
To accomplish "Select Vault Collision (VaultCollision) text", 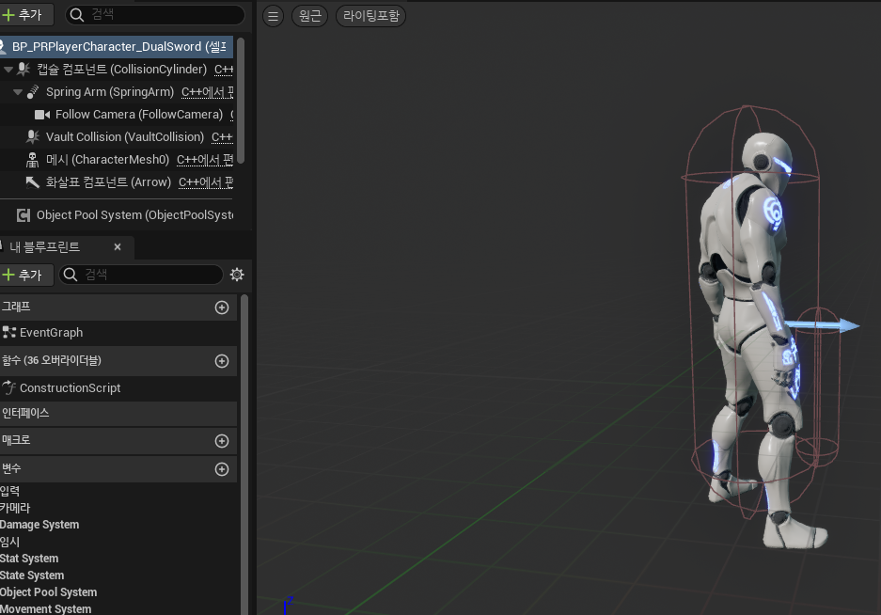I will 125,136.
